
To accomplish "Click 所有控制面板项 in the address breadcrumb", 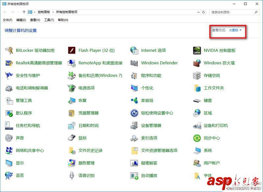I will coord(67,12).
